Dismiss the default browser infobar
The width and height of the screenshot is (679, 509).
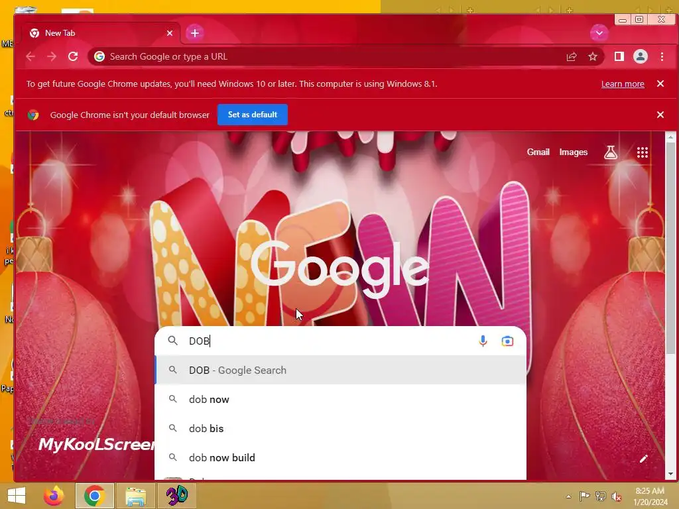pos(660,115)
